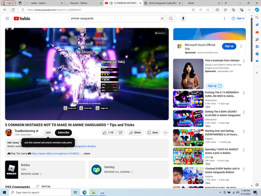Expand description with ...more
Image resolution: width=261 pixels, height=196 pixels.
86,154
